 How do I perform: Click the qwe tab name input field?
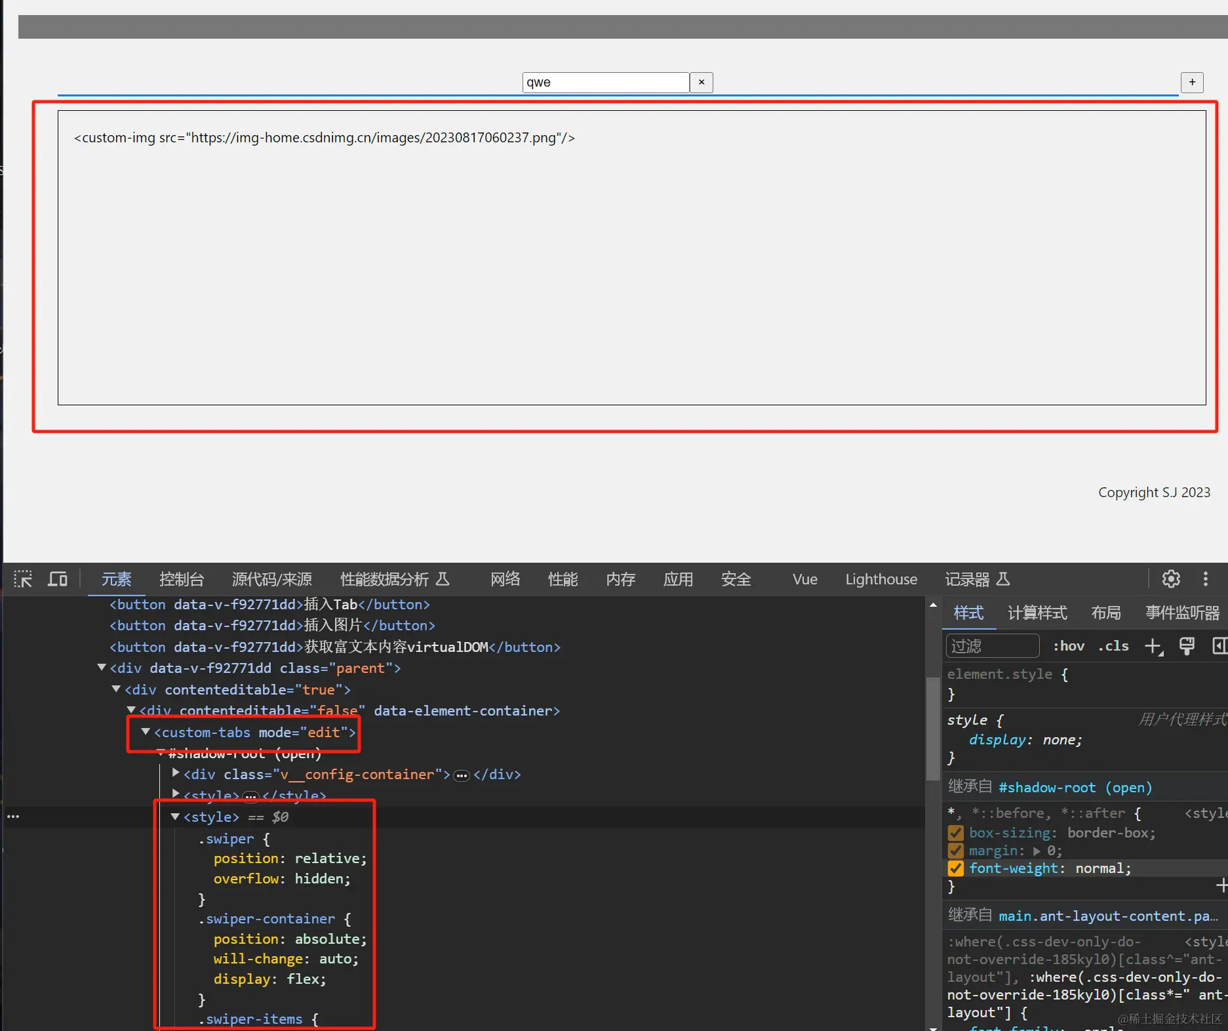(606, 82)
